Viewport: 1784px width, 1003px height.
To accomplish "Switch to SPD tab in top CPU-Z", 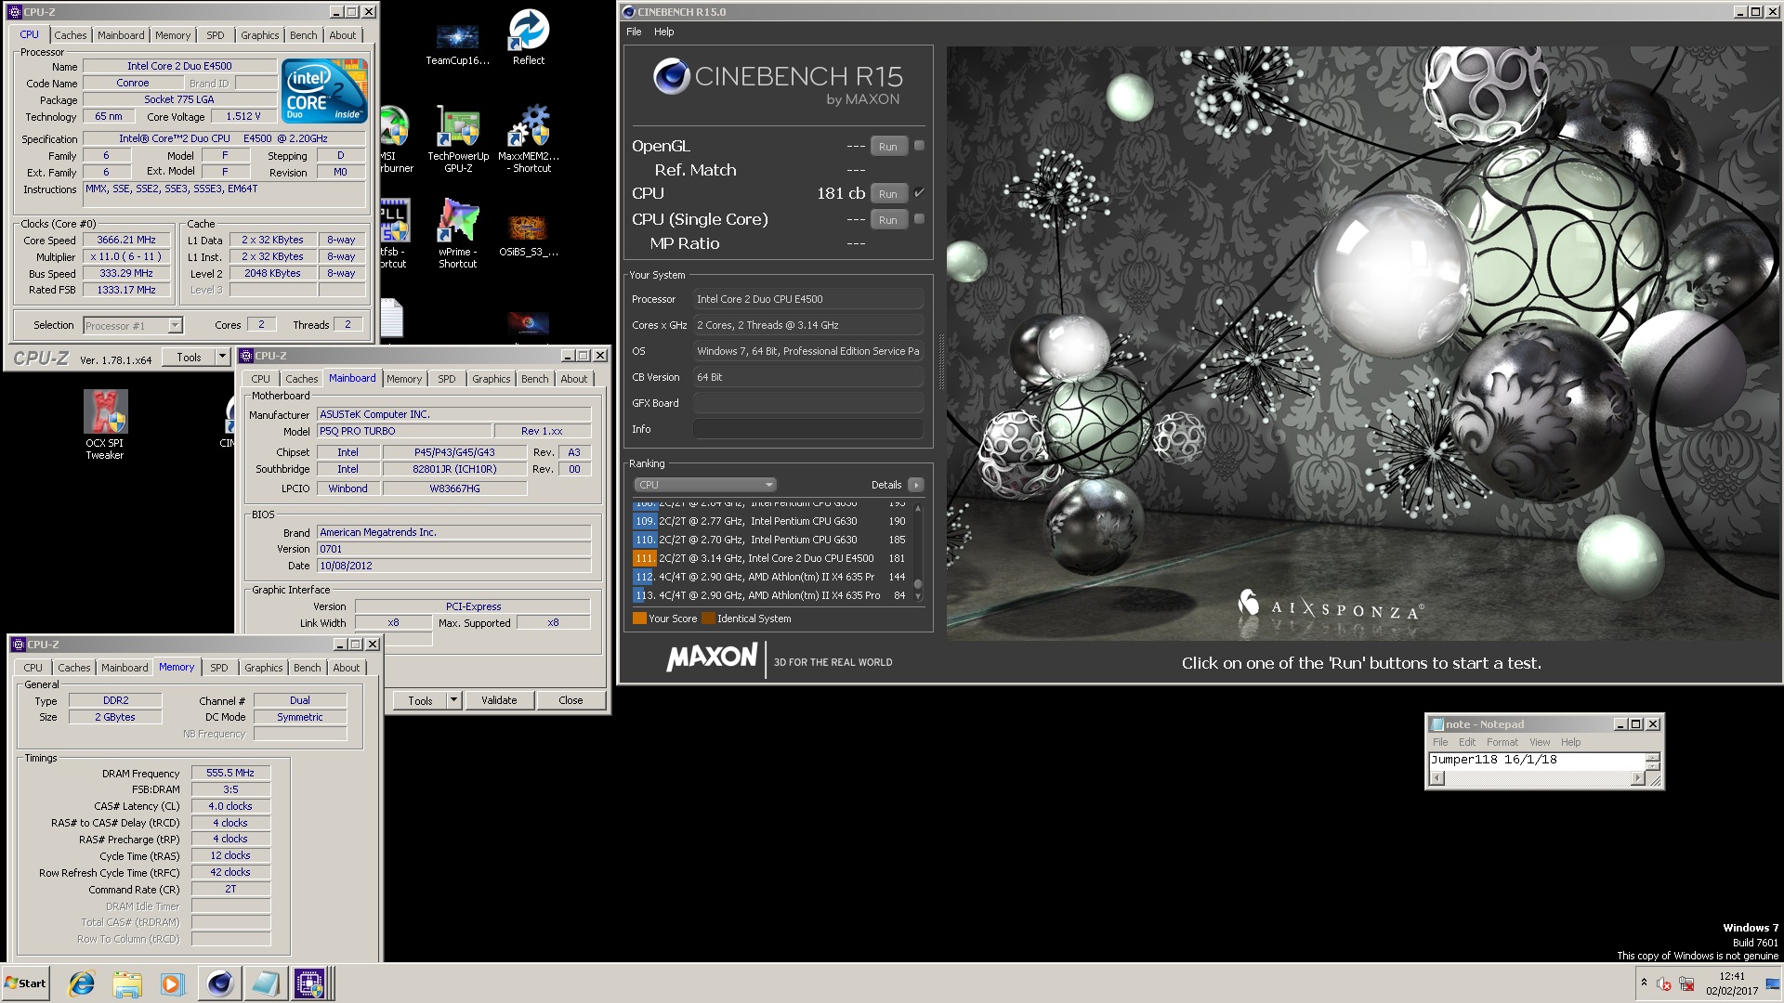I will [x=216, y=35].
